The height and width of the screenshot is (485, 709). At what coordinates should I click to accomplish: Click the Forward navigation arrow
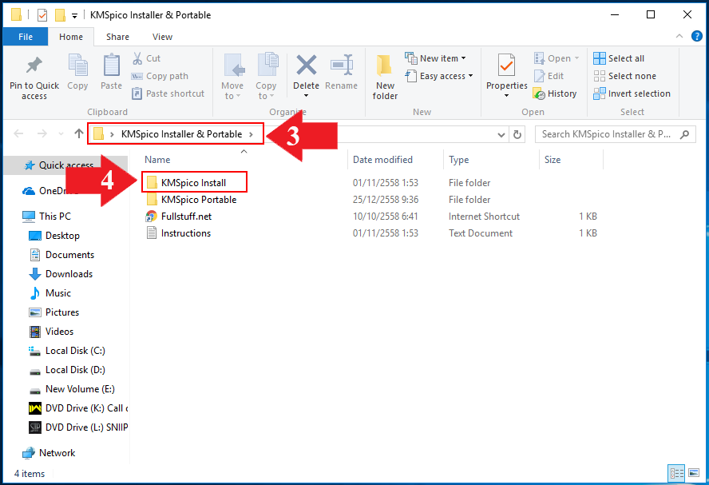(x=42, y=133)
